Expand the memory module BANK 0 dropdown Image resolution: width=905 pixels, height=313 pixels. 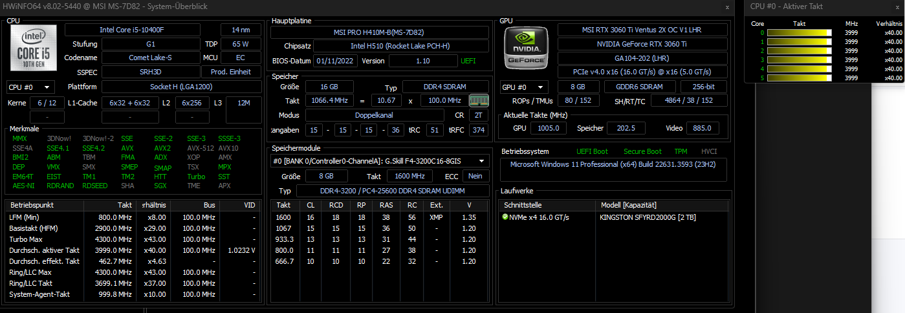[x=380, y=161]
